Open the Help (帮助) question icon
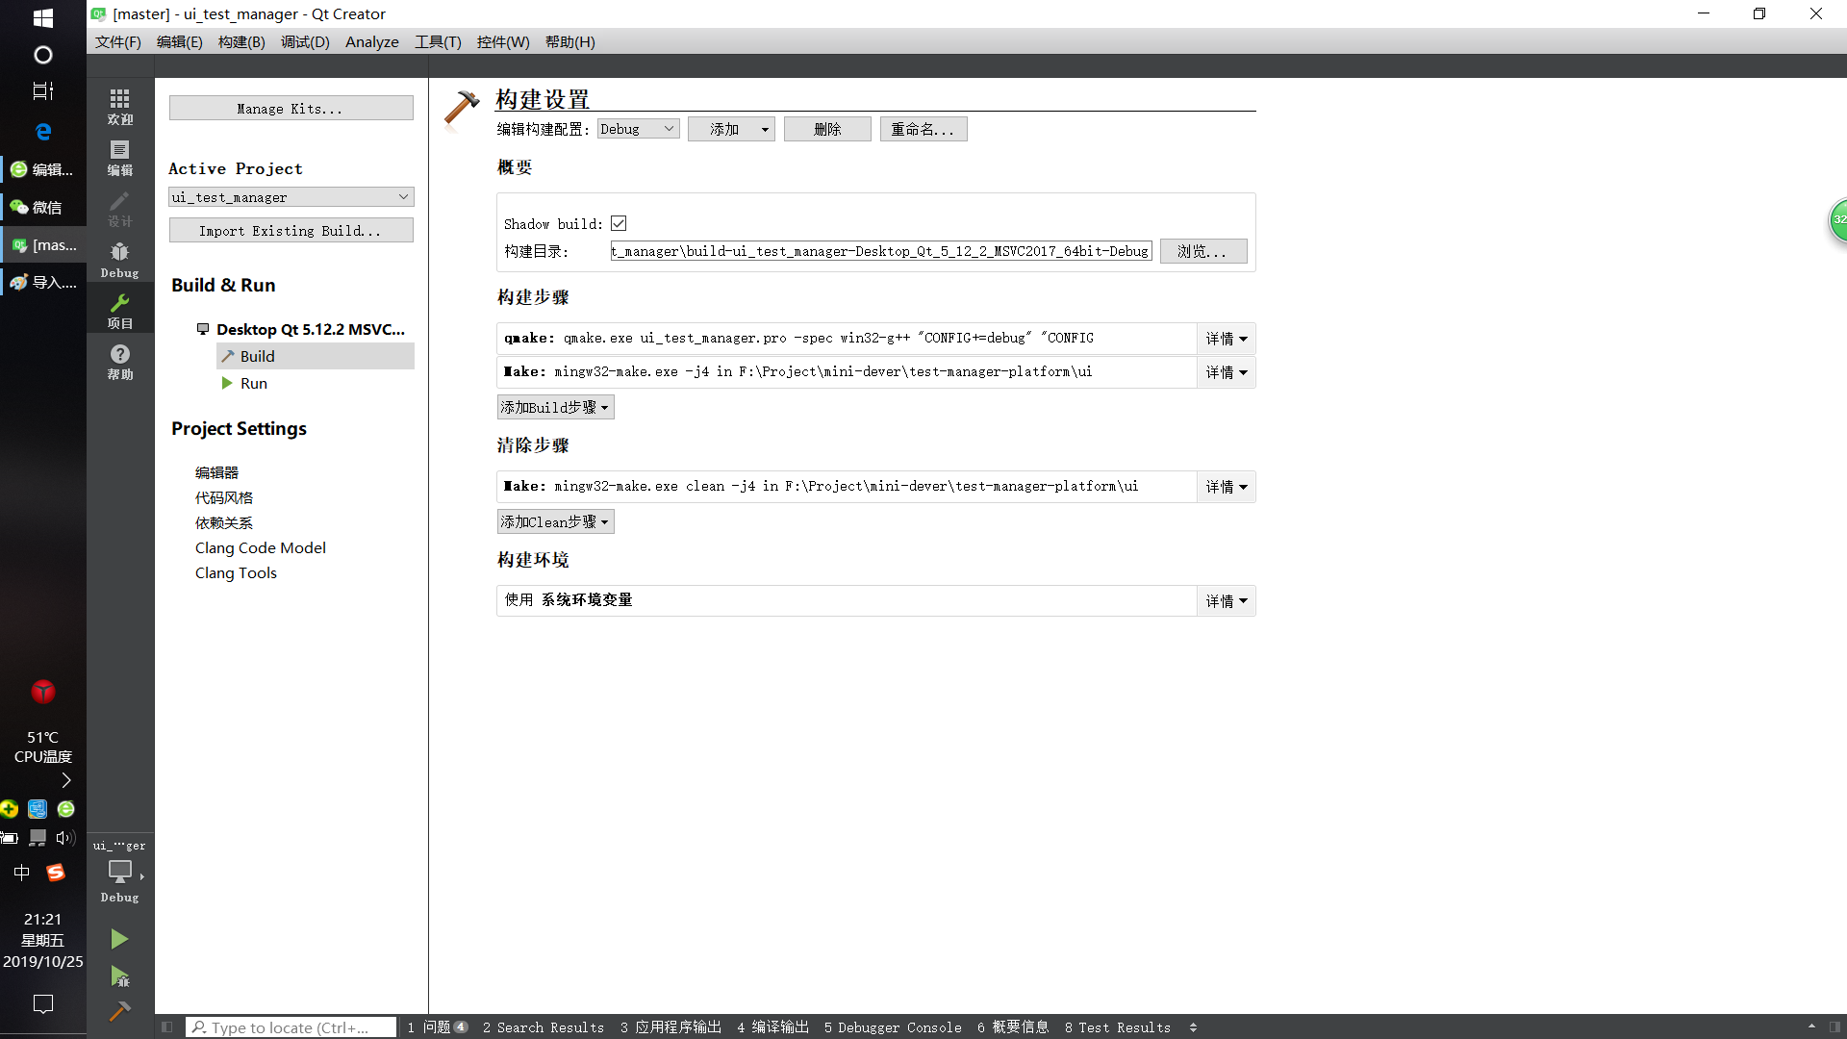Image resolution: width=1847 pixels, height=1039 pixels. 119,361
